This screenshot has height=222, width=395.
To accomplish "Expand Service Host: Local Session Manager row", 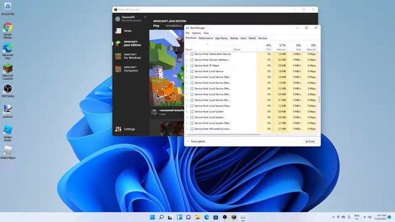I will (186, 106).
